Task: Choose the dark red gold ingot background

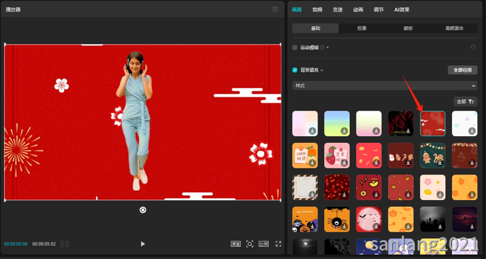Action: (x=369, y=187)
